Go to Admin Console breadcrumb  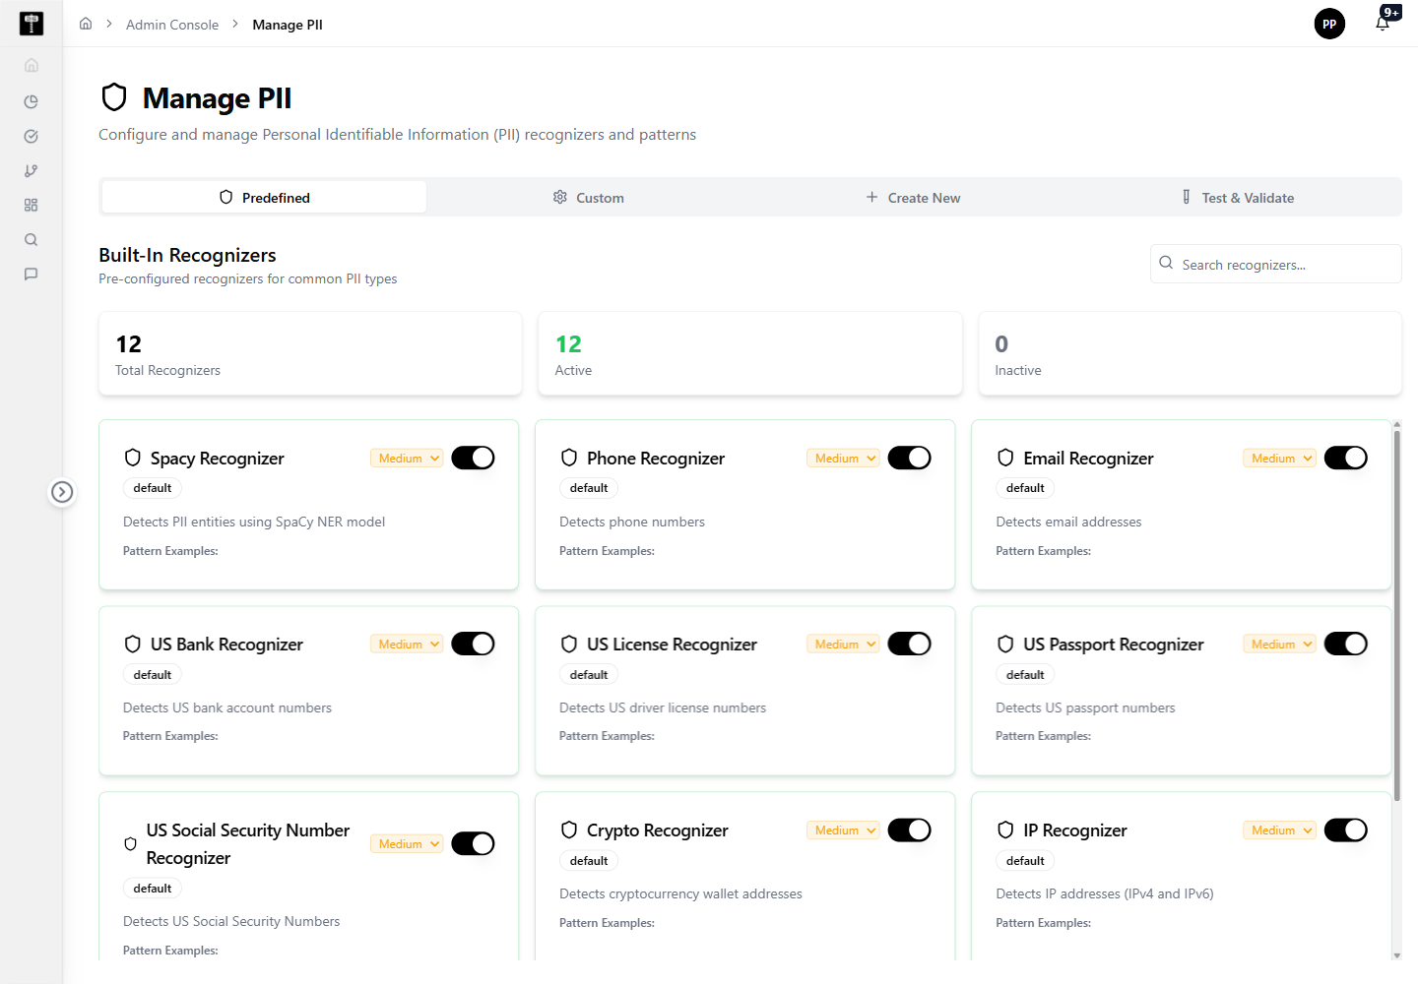coord(172,25)
